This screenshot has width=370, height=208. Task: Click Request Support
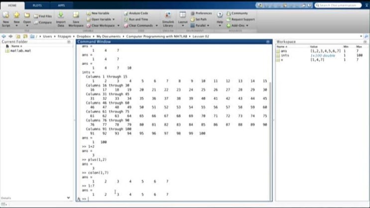[241, 19]
